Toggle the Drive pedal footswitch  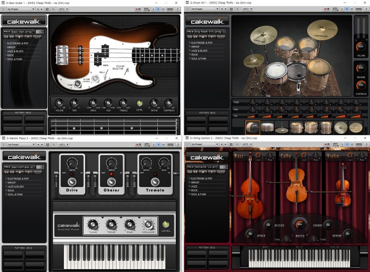click(x=72, y=181)
